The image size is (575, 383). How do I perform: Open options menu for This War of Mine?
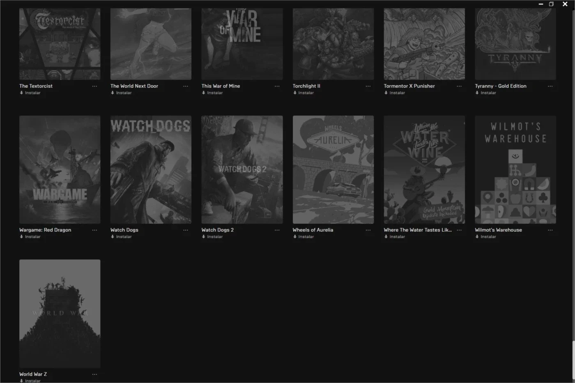coord(277,86)
